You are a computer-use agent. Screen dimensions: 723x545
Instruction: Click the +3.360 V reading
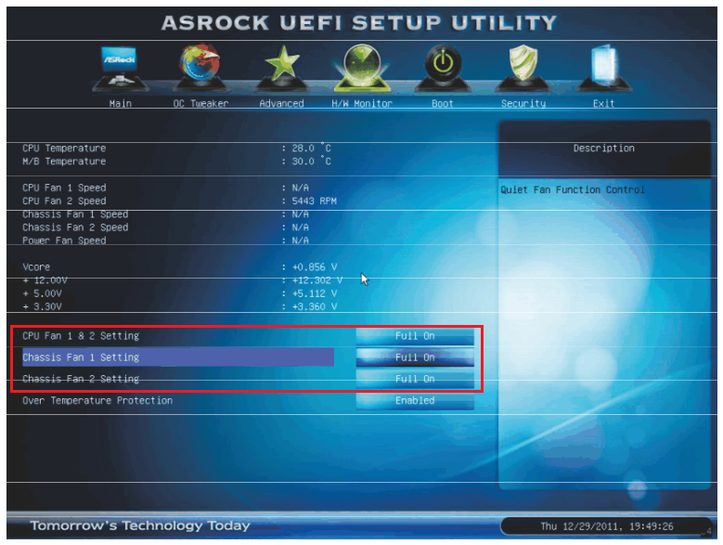click(x=315, y=306)
